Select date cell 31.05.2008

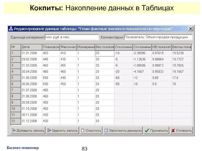point(32,78)
